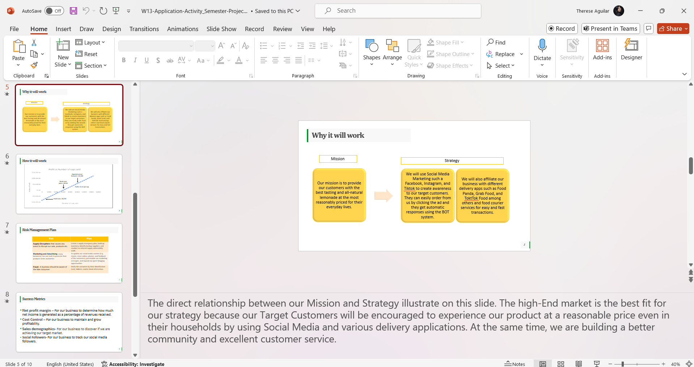Align text right
The height and width of the screenshot is (367, 694).
[x=287, y=60]
